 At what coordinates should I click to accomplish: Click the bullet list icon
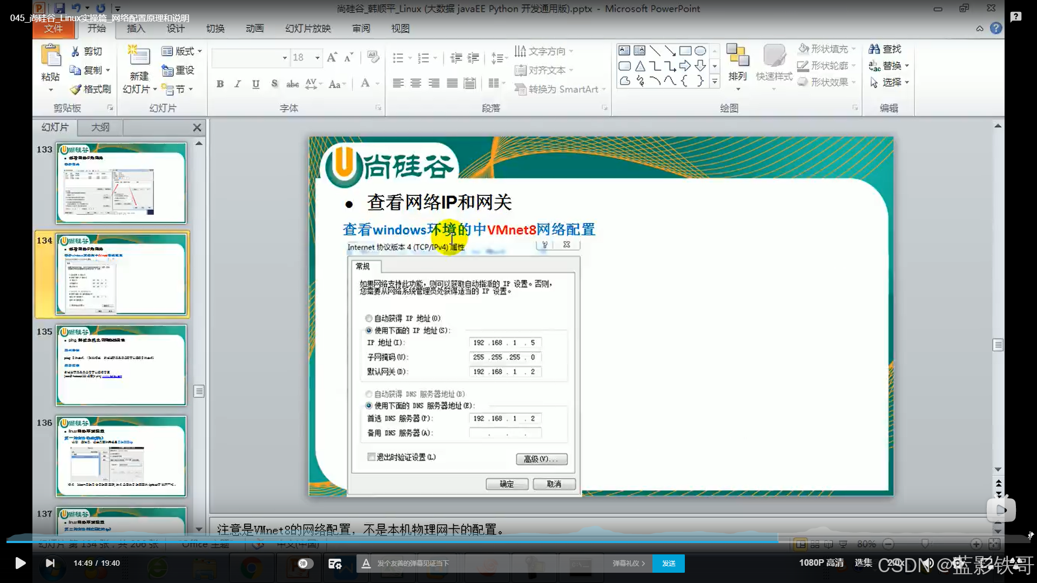tap(398, 58)
